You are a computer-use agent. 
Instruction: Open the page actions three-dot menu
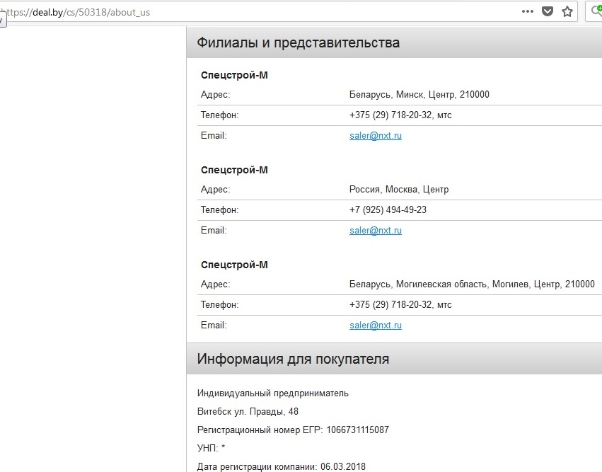(527, 11)
